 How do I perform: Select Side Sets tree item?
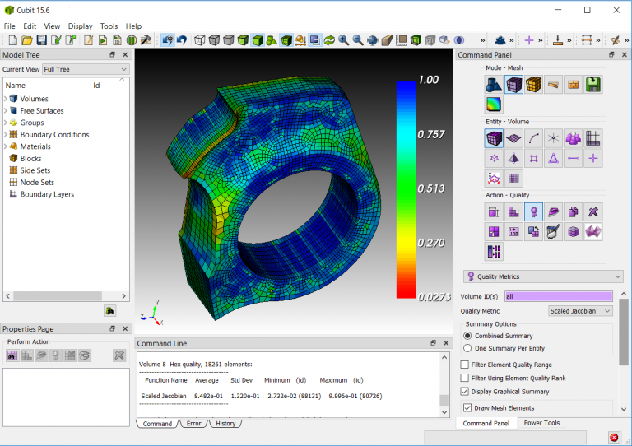click(x=35, y=170)
